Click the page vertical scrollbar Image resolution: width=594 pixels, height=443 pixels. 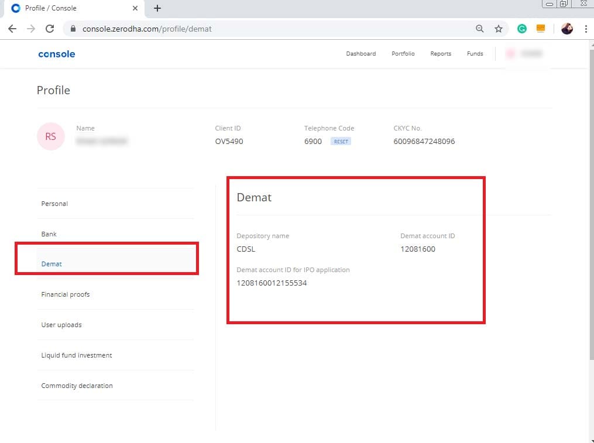(x=591, y=205)
